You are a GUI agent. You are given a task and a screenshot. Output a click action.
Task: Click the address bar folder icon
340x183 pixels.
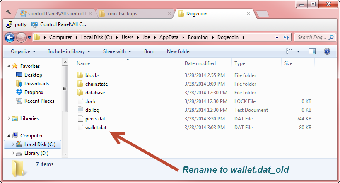pyautogui.click(x=37, y=37)
